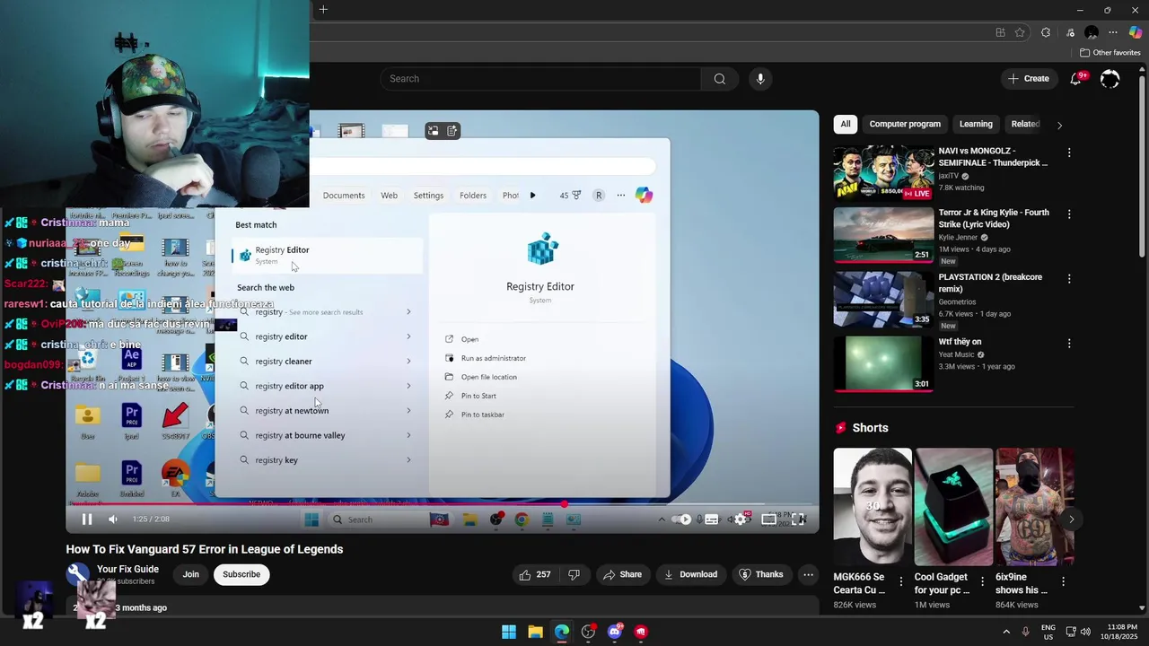Screen dimensions: 1149x646
Task: Open Terror Jr & King Kylie video thumbnail
Action: 883,236
